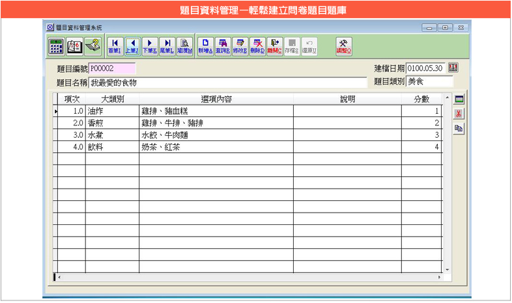
Task: Jump to first record (首筆)
Action: (115, 46)
